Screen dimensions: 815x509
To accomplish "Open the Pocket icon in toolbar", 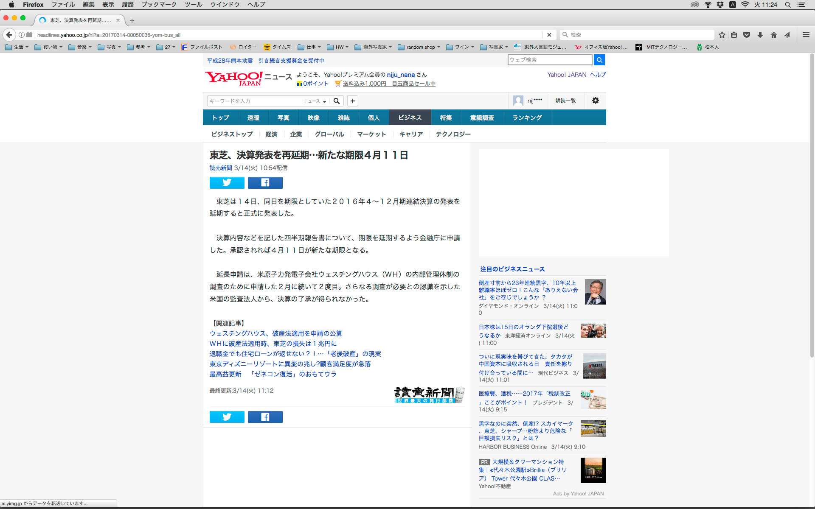I will tap(747, 35).
